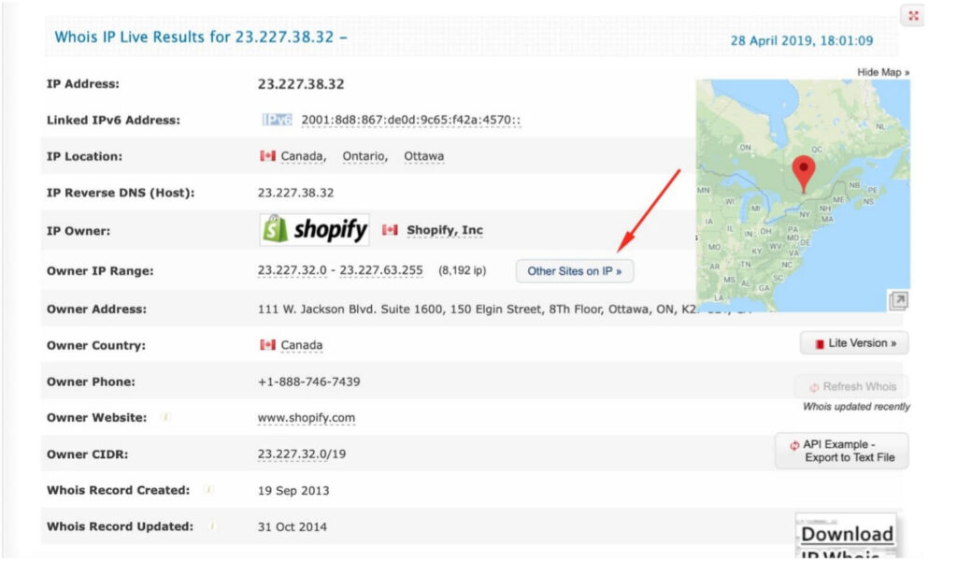This screenshot has width=957, height=562.
Task: Select the linked IPv6 address 2001:8d8:867:de0d:9c65:f42a:4570::
Action: pos(411,120)
